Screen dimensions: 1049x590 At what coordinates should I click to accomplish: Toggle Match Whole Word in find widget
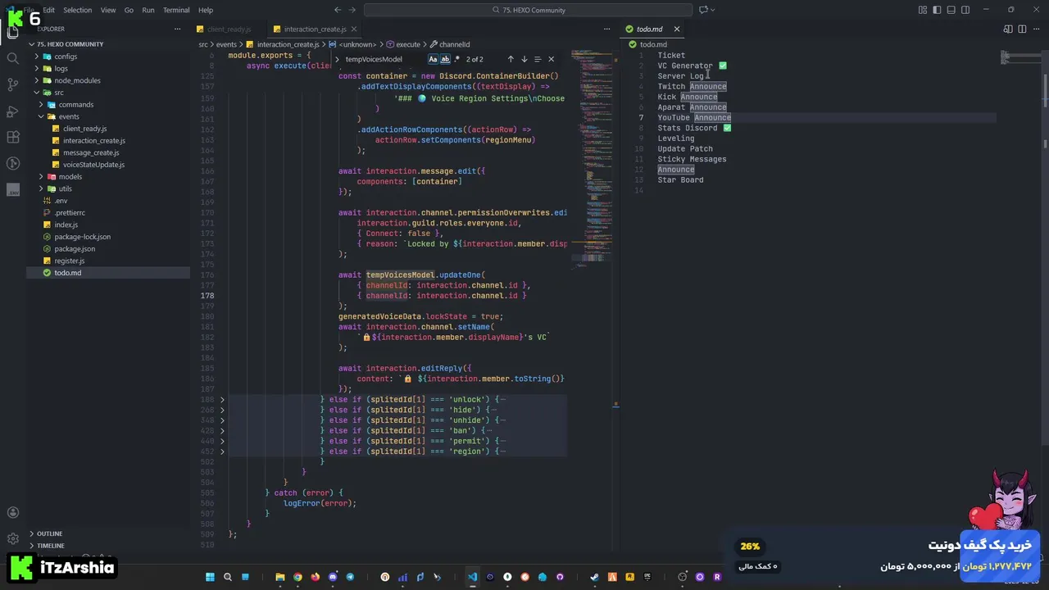pos(445,59)
